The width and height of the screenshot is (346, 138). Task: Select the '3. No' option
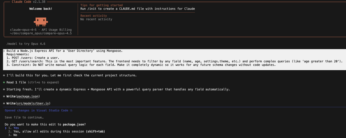pos(15,135)
